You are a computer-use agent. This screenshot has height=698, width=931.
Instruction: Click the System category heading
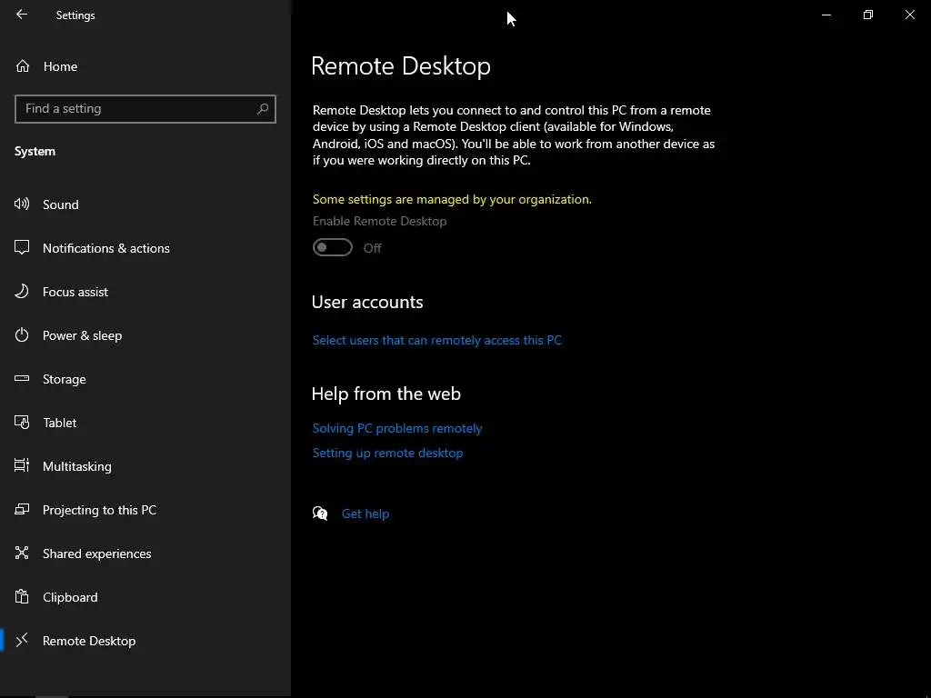point(35,152)
